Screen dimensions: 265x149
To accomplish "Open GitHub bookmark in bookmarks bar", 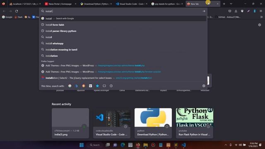I will coord(228,17).
